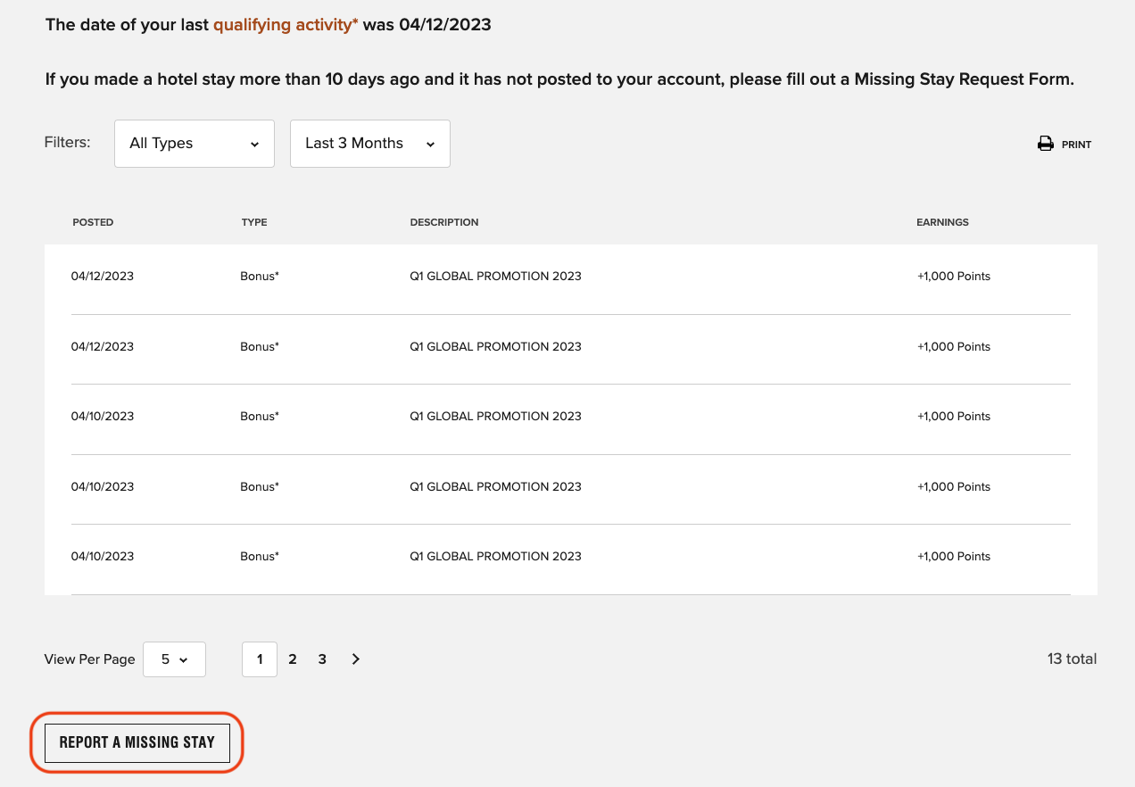Click the next page arrow icon

355,659
